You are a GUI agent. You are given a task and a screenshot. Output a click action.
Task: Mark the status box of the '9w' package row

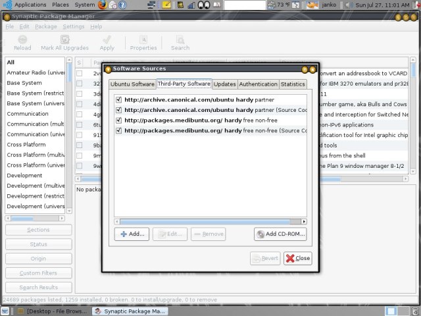pyautogui.click(x=79, y=166)
